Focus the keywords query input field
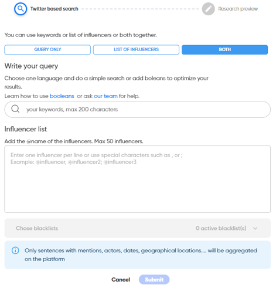 coord(138,109)
